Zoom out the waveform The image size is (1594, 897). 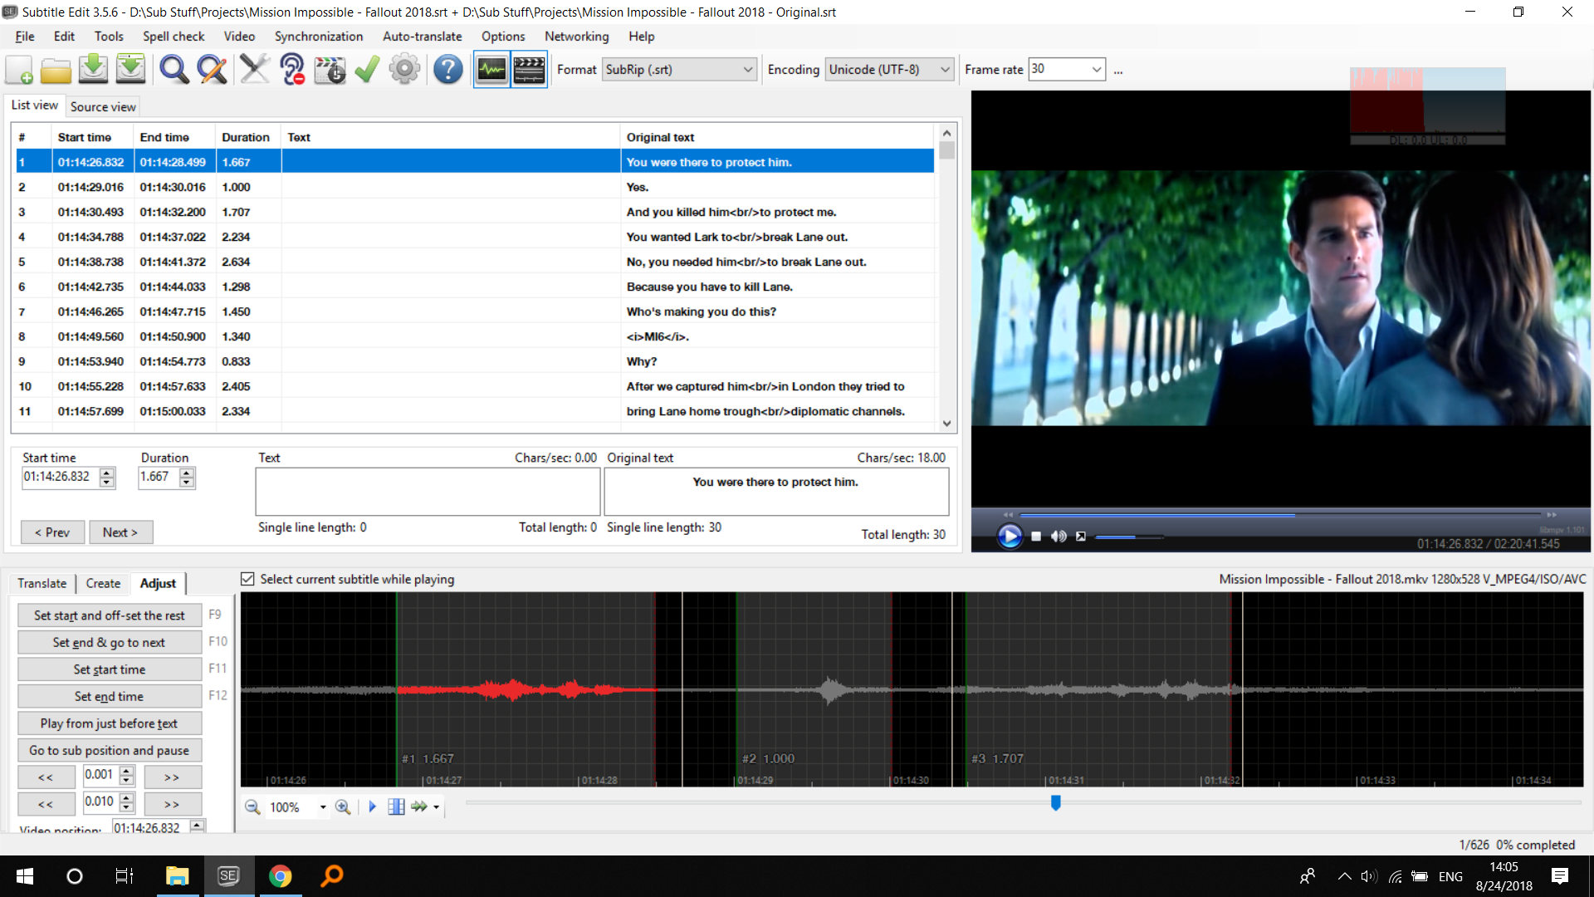[x=252, y=806]
